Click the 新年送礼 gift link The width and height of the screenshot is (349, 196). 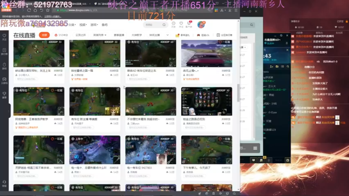pyautogui.click(x=183, y=35)
